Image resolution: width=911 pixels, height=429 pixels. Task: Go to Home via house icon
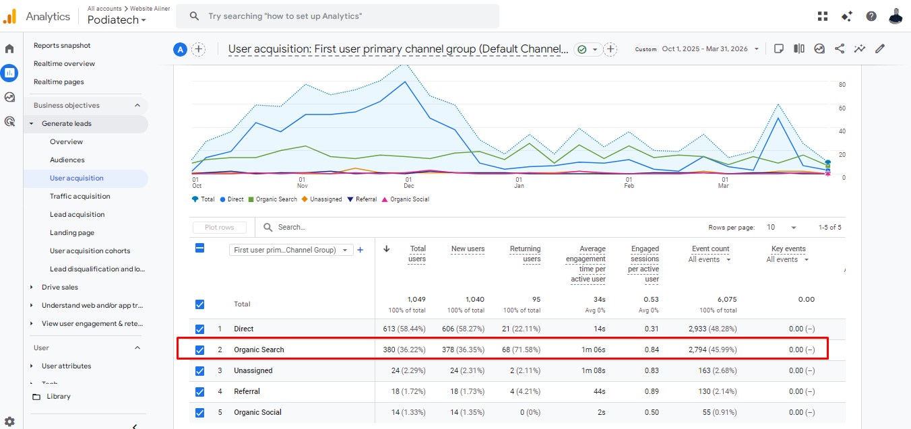click(10, 48)
